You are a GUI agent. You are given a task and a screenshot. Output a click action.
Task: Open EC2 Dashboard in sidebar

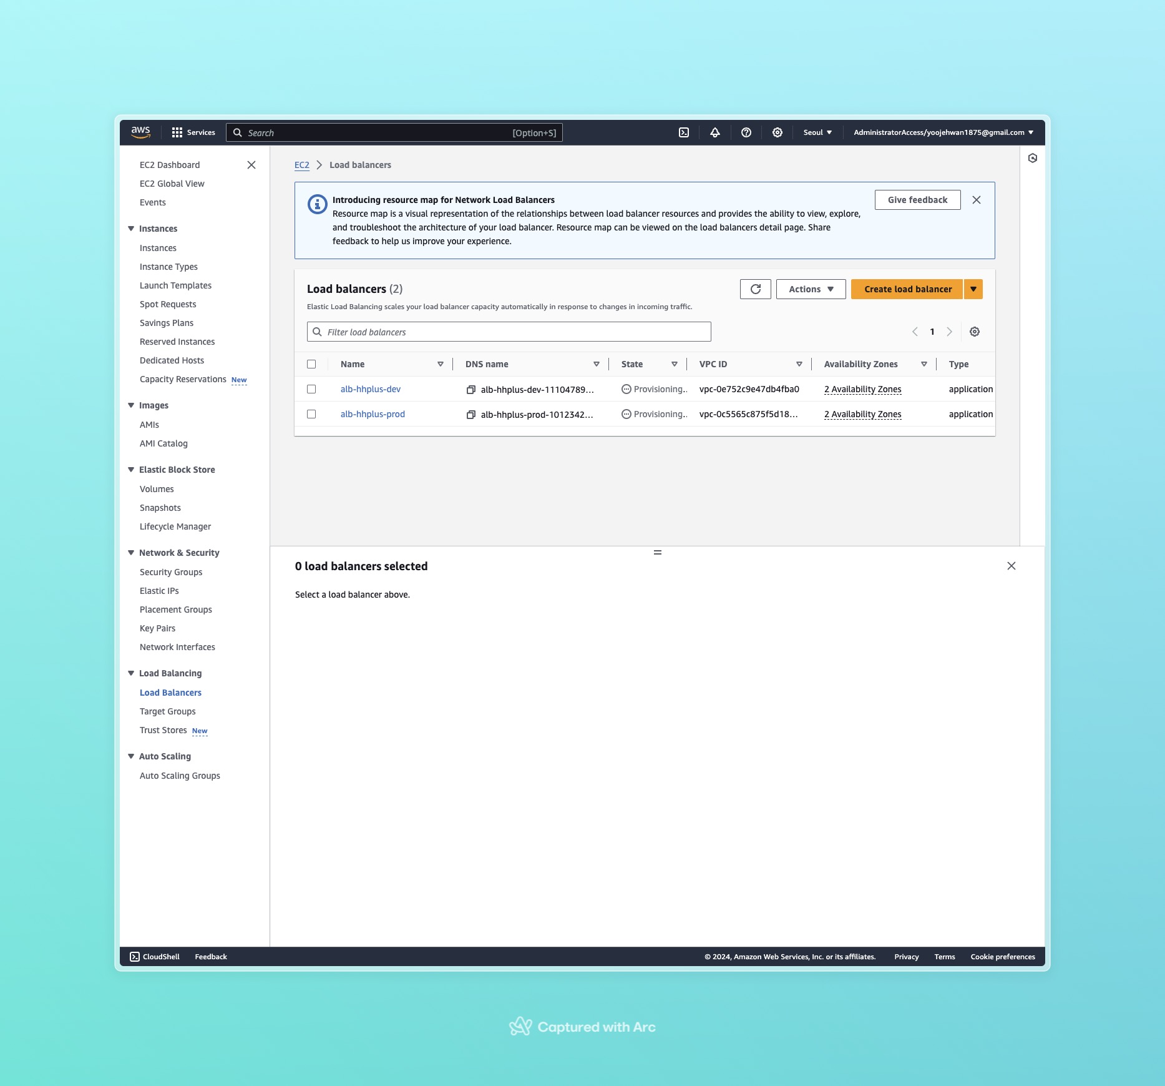tap(170, 165)
